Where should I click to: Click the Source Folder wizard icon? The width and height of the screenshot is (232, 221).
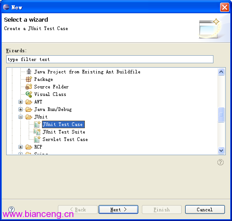pyautogui.click(x=29, y=87)
